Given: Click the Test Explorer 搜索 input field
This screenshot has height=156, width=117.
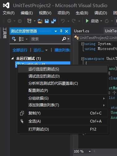Looking at the screenshot, I should 45,39.
